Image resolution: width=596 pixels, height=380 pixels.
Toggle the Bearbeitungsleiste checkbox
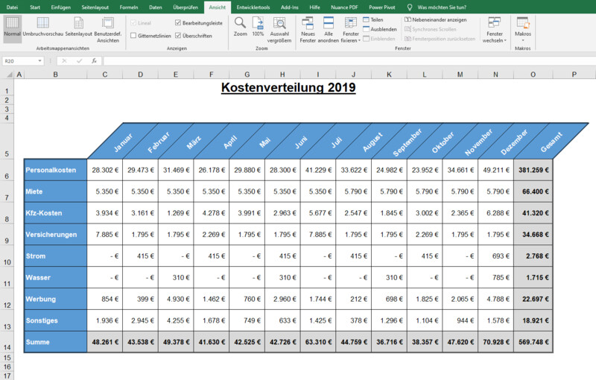pyautogui.click(x=178, y=23)
